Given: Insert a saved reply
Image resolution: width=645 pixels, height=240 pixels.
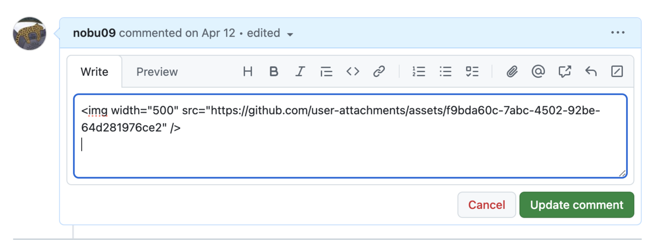Looking at the screenshot, I should pyautogui.click(x=591, y=71).
